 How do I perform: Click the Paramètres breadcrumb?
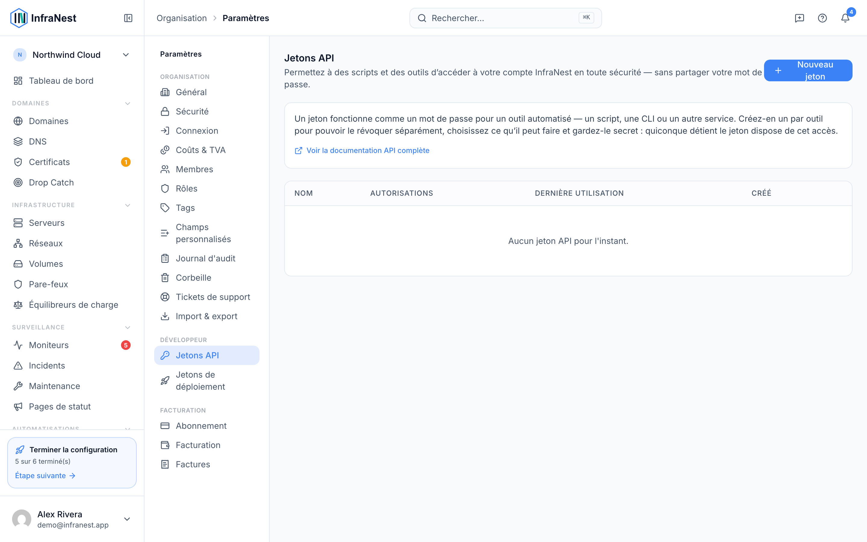[x=246, y=18]
